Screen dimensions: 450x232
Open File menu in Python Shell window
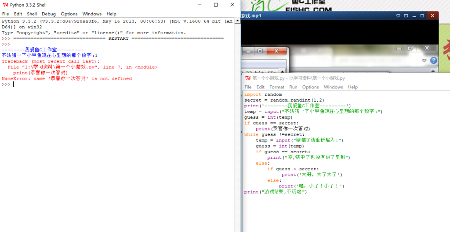6,14
